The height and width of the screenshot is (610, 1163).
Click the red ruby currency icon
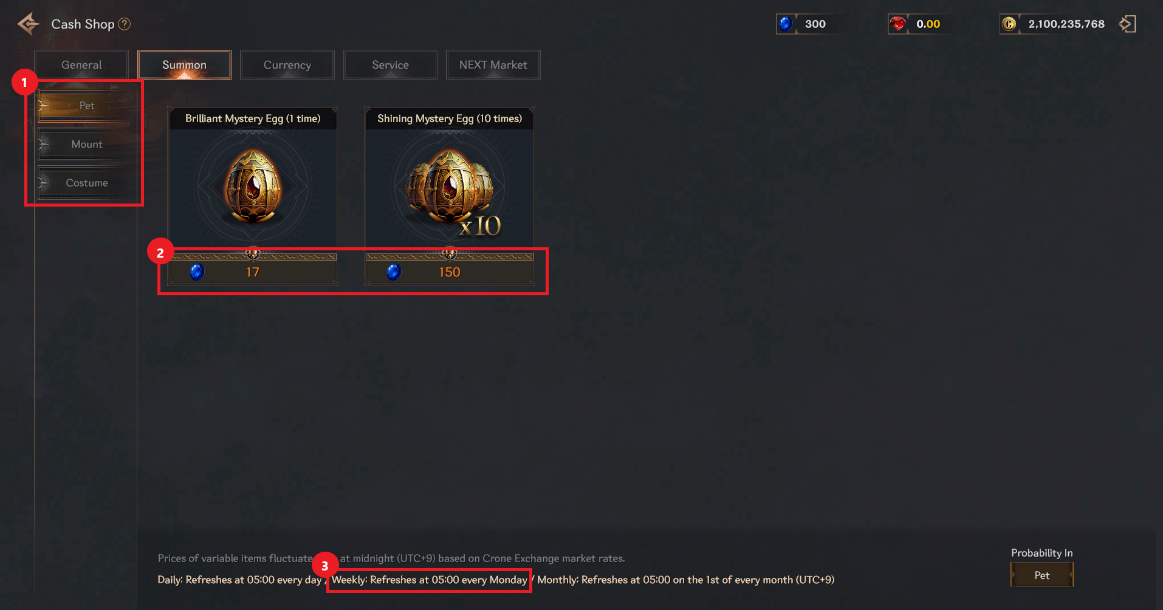point(897,24)
